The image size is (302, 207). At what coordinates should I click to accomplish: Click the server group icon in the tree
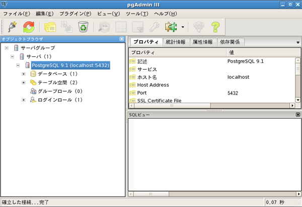coord(16,48)
